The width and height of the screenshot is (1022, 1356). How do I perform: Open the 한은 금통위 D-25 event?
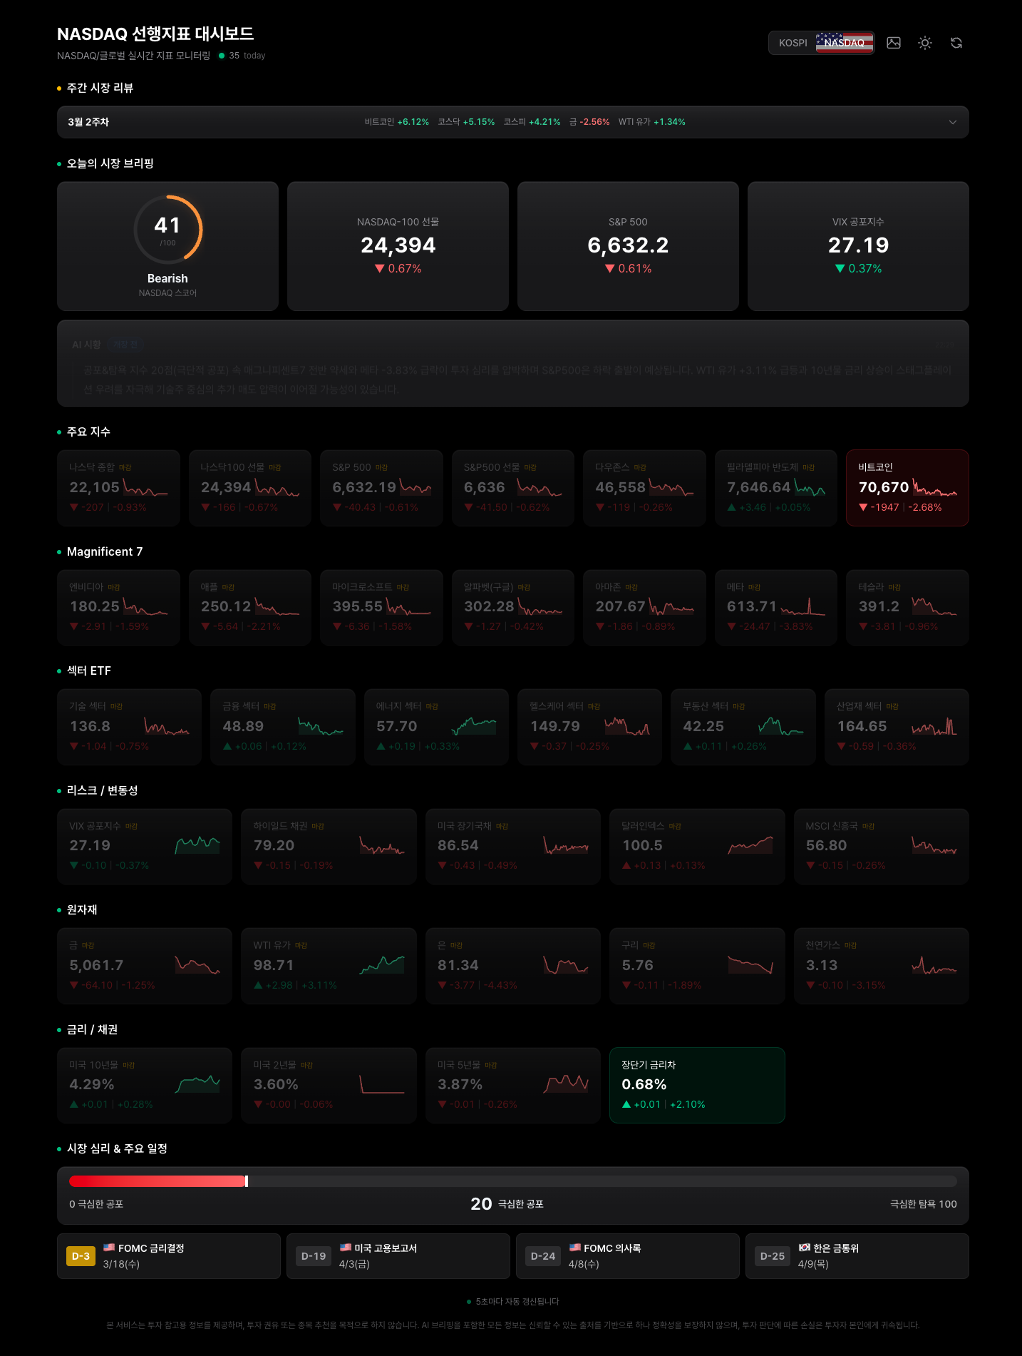[x=857, y=1256]
